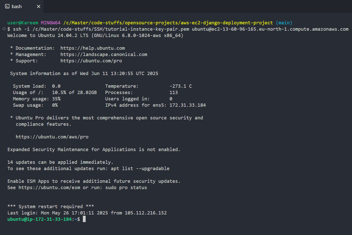Click the user@Kareem username text
This screenshot has height=235, width=352.
click(x=23, y=23)
